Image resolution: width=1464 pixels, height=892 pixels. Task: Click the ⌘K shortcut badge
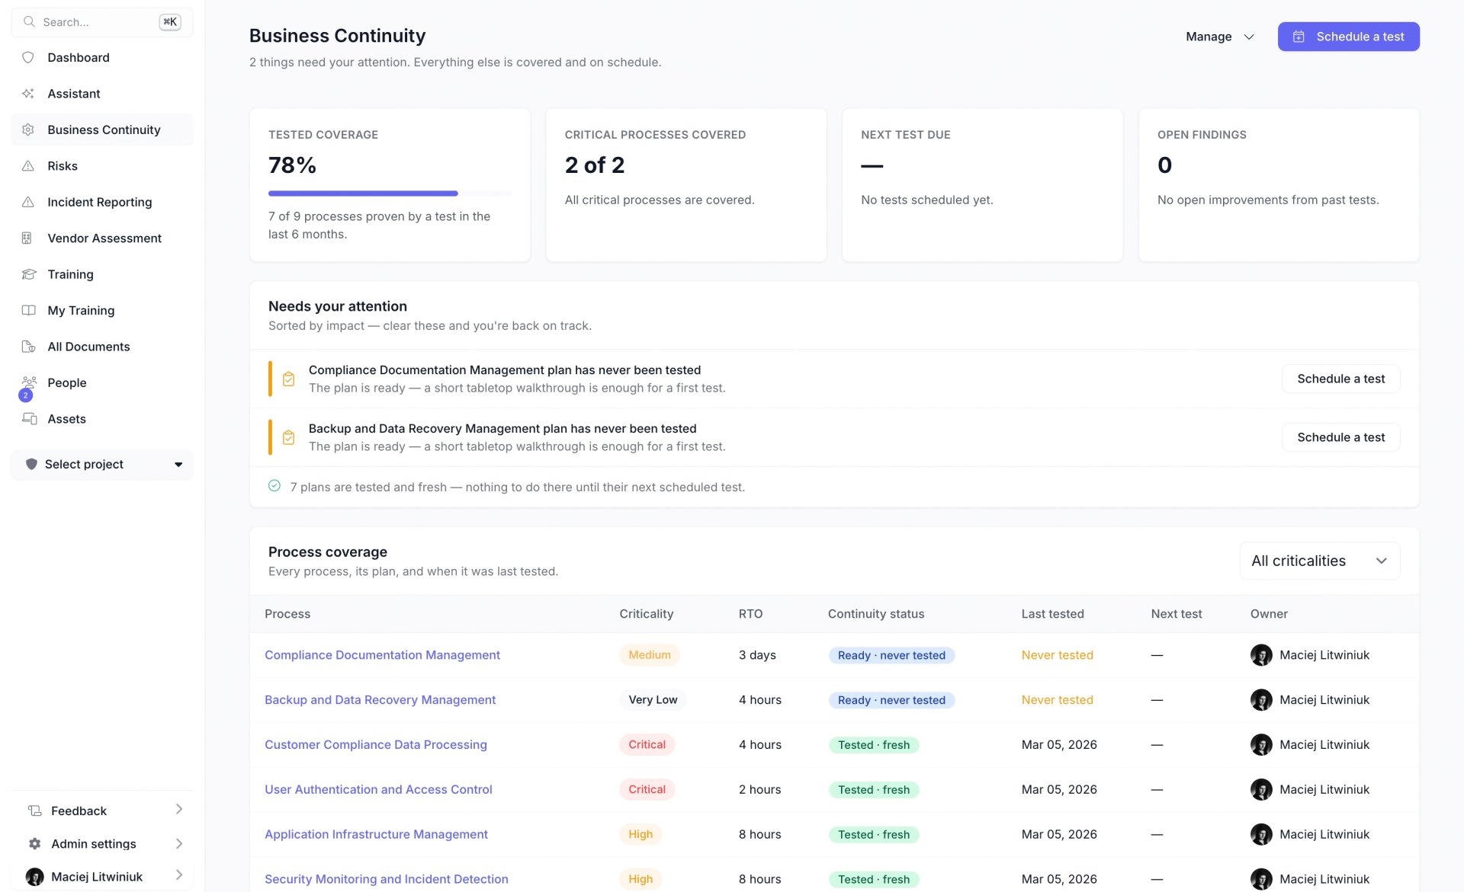coord(169,21)
